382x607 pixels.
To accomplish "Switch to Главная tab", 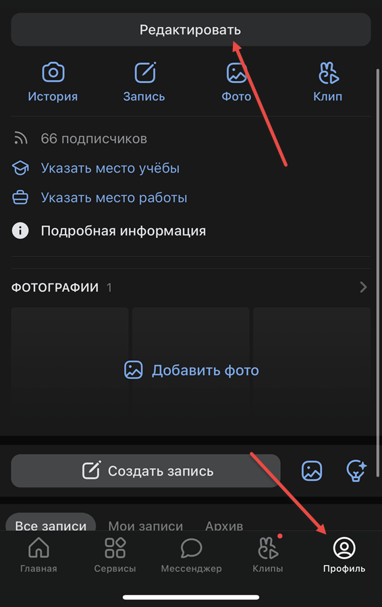I will click(38, 555).
